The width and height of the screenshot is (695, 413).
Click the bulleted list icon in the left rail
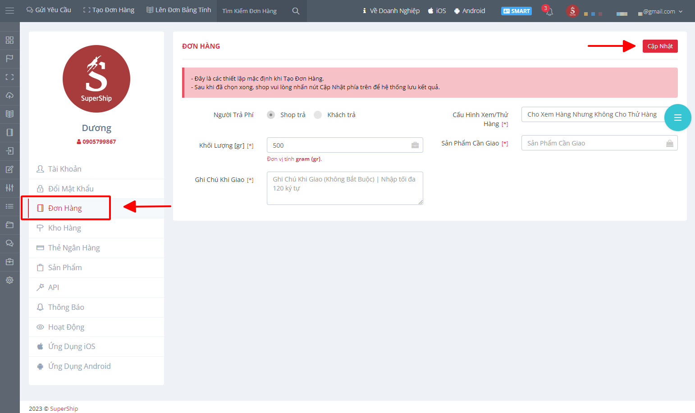[9, 206]
